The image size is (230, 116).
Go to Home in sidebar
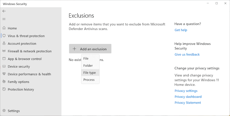click(x=12, y=28)
